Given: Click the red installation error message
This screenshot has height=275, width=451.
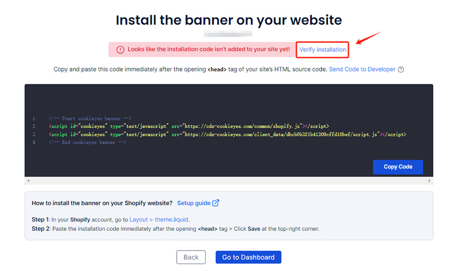Looking at the screenshot, I should tap(208, 50).
